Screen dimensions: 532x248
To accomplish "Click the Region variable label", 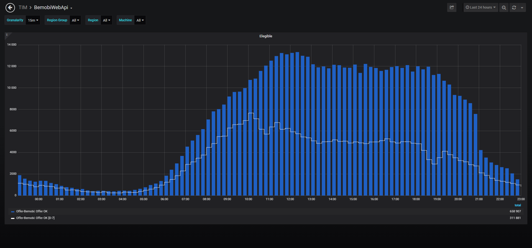I will (x=93, y=20).
